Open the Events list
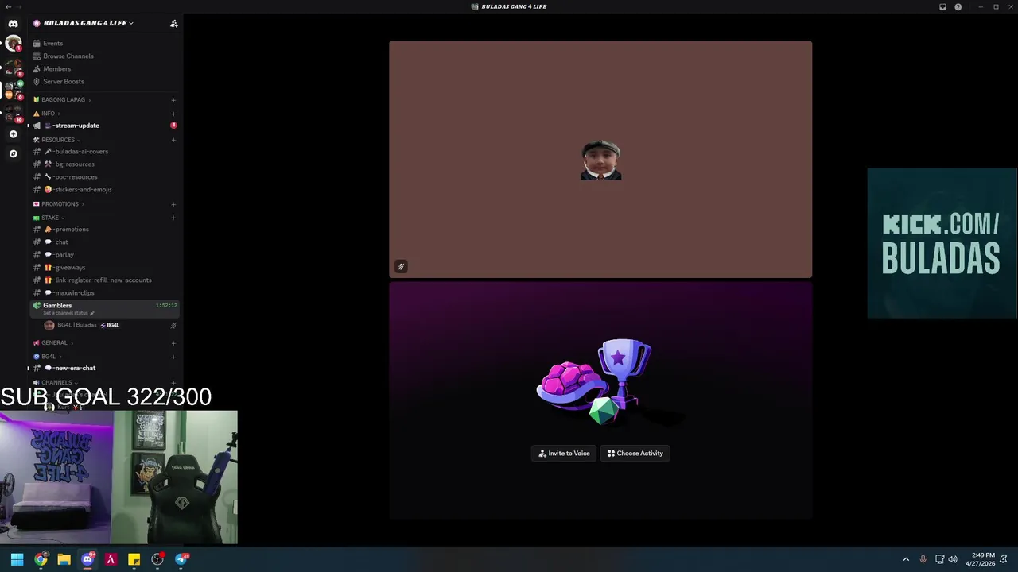The image size is (1018, 572). point(52,43)
